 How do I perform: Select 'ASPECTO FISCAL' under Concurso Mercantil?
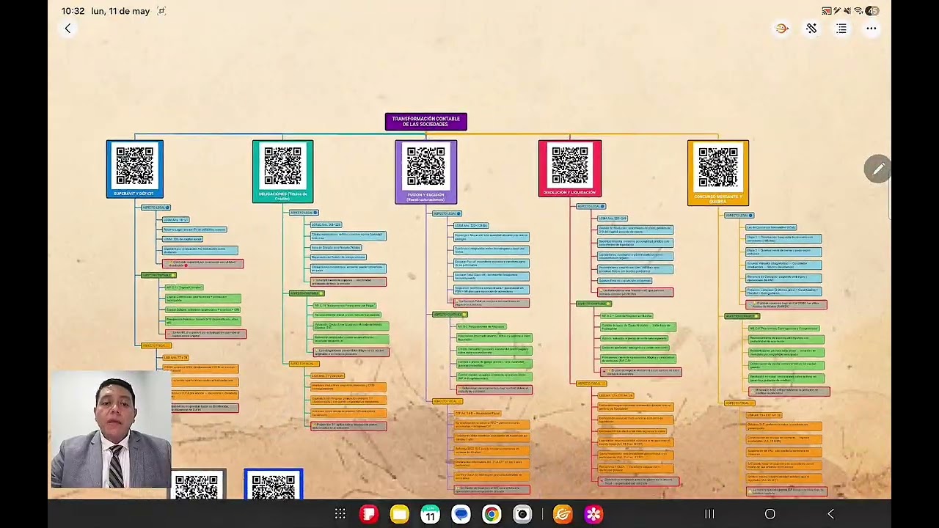pos(740,403)
